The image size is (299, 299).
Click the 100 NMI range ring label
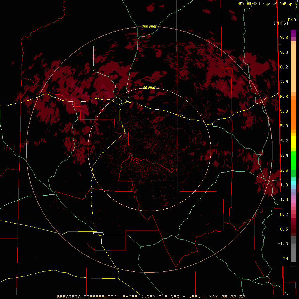click(x=149, y=26)
